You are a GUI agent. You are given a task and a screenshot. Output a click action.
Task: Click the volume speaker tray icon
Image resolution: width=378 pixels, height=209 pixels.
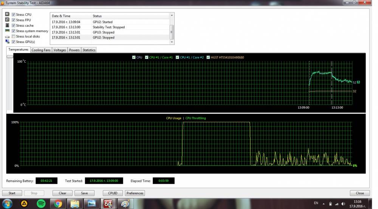coord(343,204)
